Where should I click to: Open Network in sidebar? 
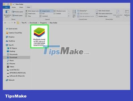[10, 80]
